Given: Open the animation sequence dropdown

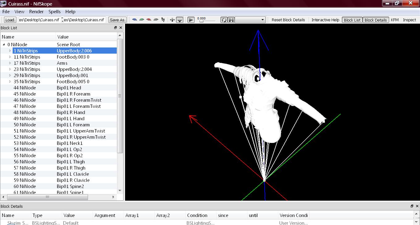Looking at the screenshot, I should pyautogui.click(x=250, y=20).
